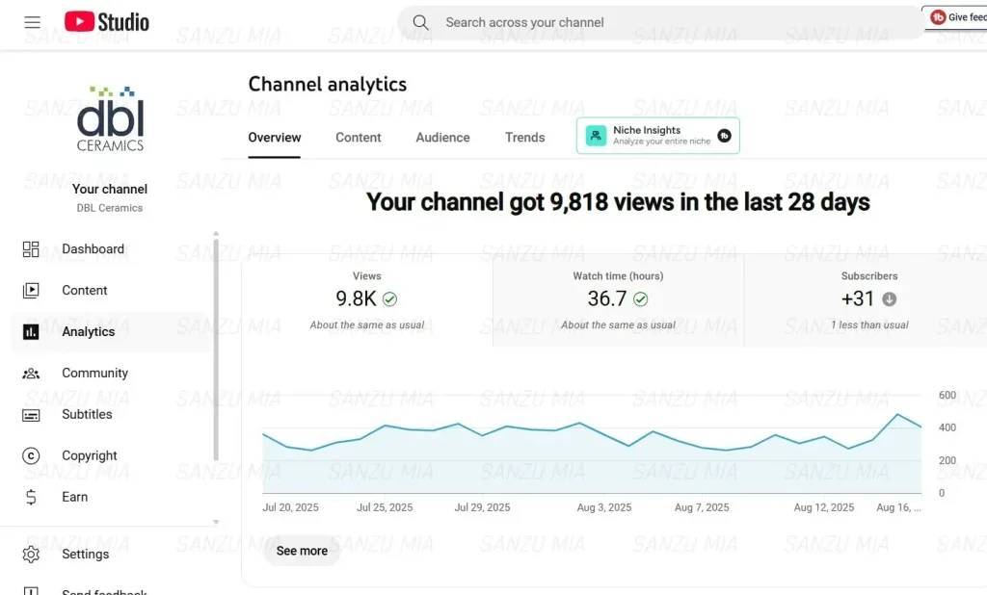
Task: Open the Trends analytics tab
Action: [524, 137]
